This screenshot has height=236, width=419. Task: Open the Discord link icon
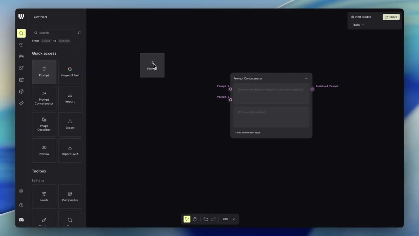21,220
